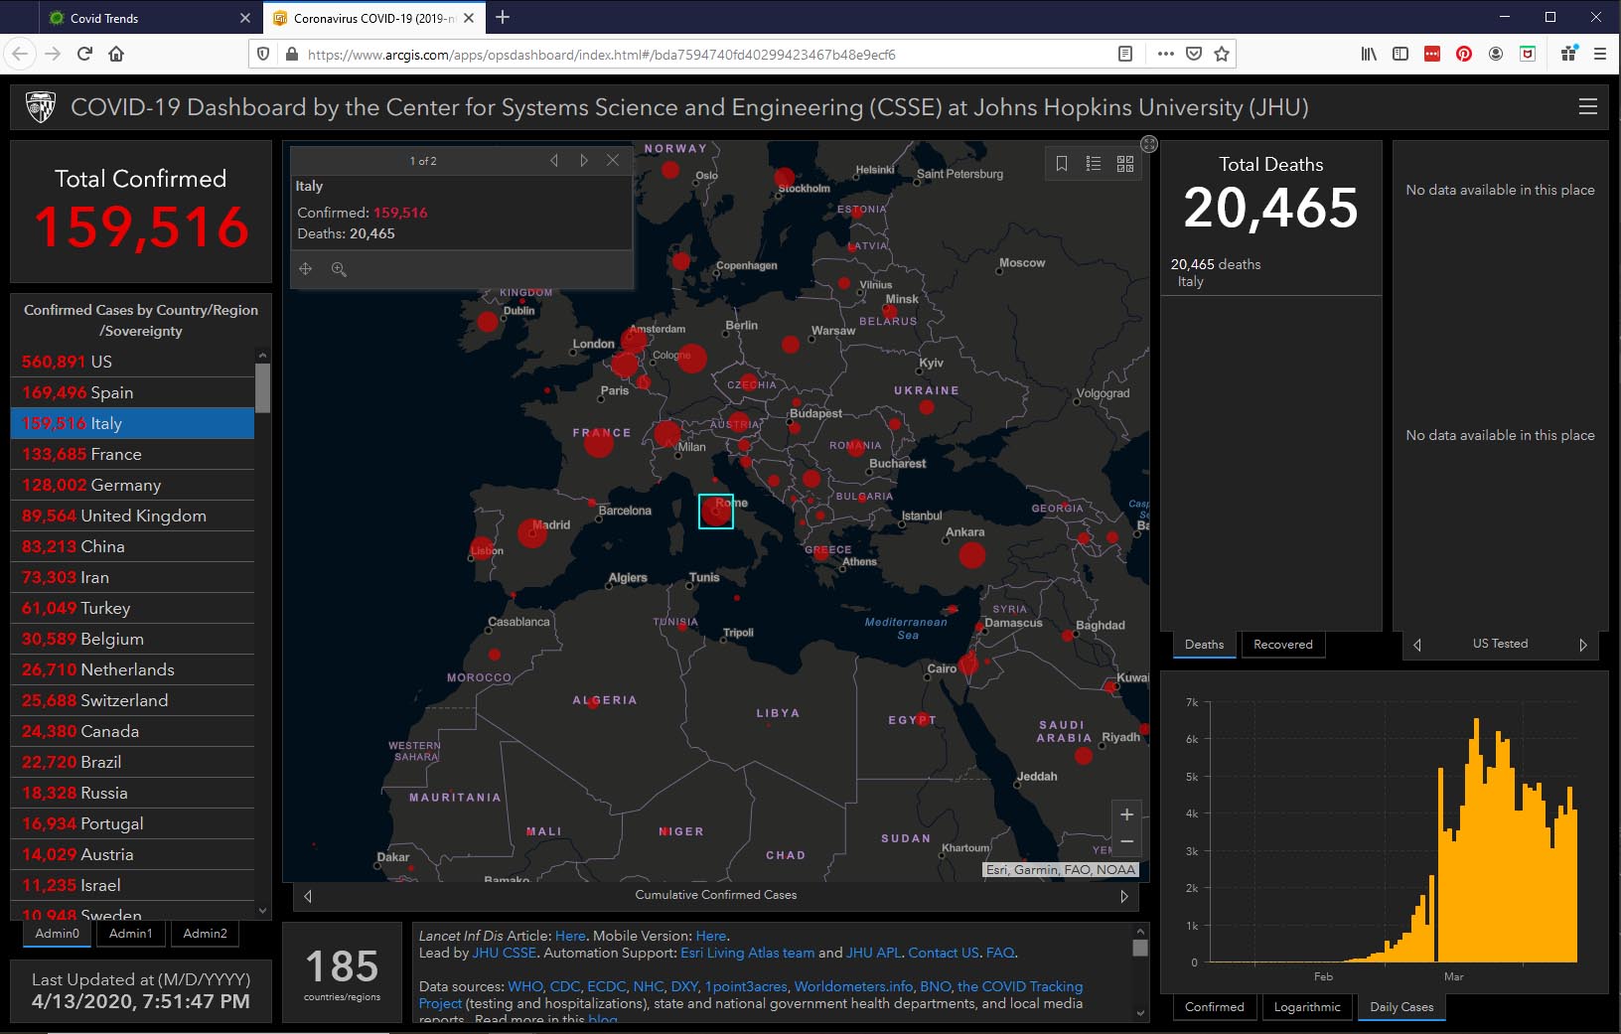Close the Covid Trends tab

coord(245,18)
